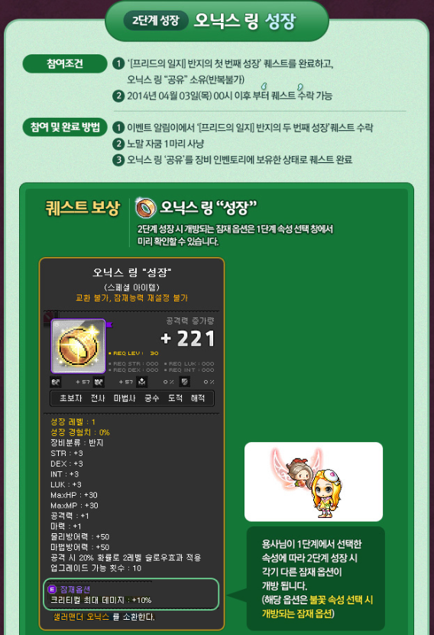Select the 전사 job label
The height and width of the screenshot is (635, 434).
tap(98, 398)
